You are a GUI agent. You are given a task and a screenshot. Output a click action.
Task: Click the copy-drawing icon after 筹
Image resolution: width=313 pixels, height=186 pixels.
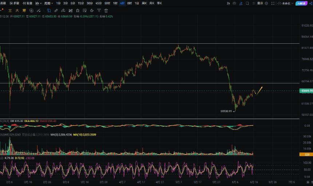(x=31, y=11)
